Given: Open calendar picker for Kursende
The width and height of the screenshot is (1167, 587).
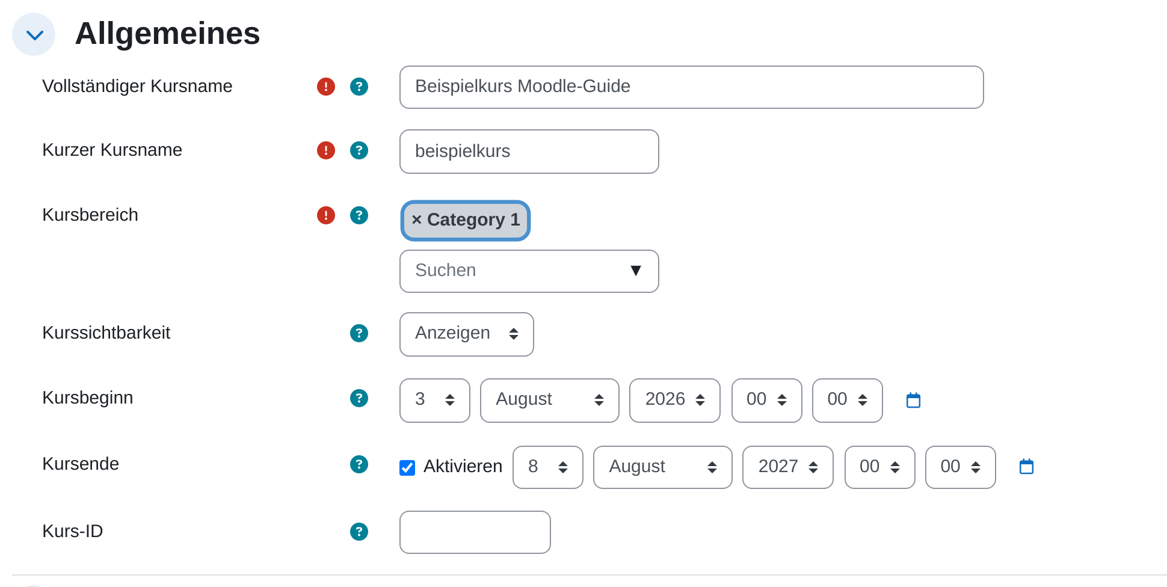Looking at the screenshot, I should [x=1026, y=466].
